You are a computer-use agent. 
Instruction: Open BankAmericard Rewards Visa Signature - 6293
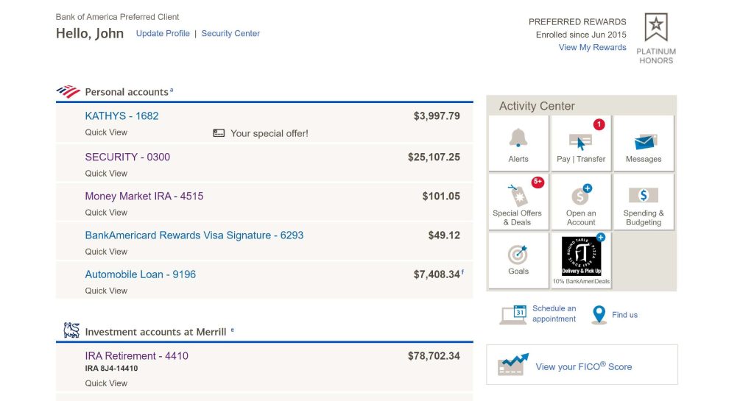click(x=194, y=235)
